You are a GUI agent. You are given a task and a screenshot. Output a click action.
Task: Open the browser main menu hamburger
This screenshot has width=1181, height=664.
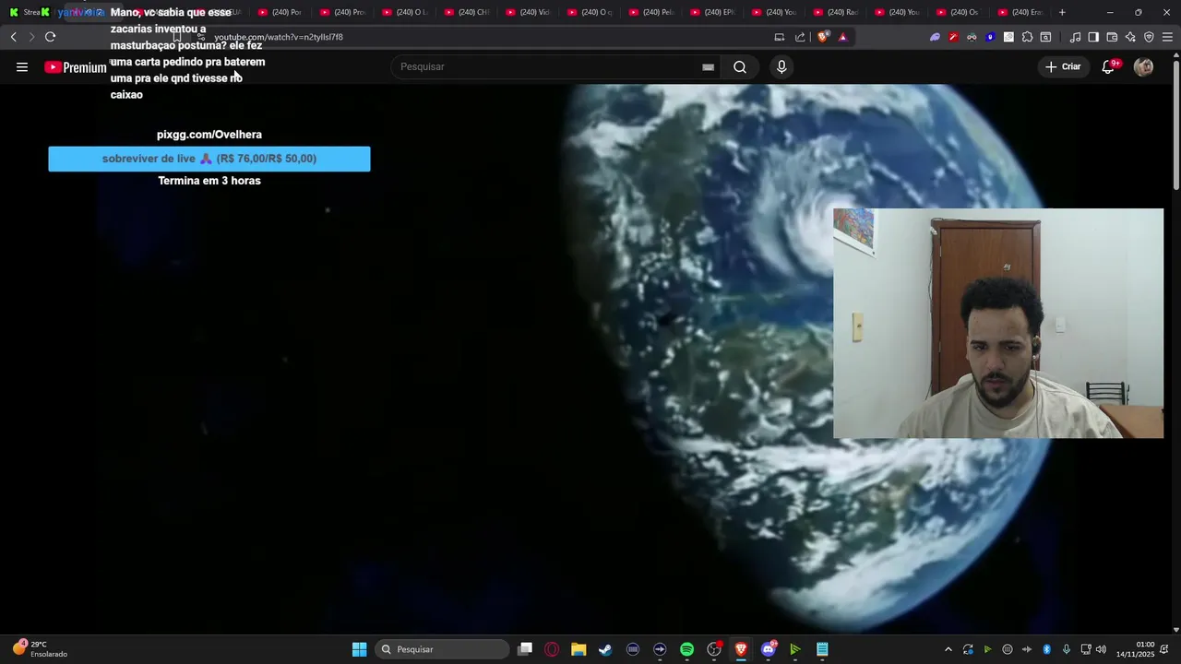[x=1167, y=37]
